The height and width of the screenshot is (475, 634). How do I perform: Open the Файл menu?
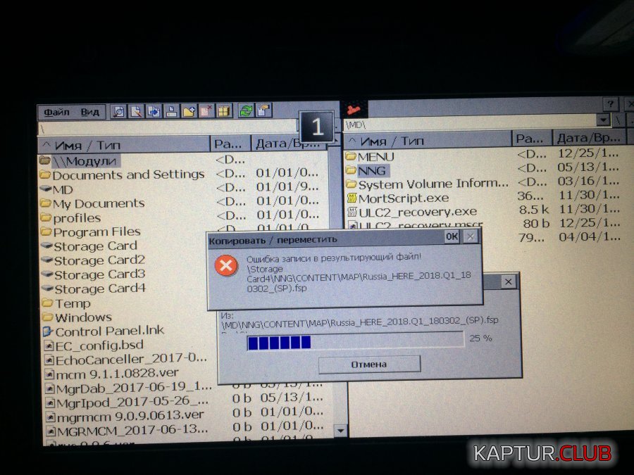pos(57,112)
